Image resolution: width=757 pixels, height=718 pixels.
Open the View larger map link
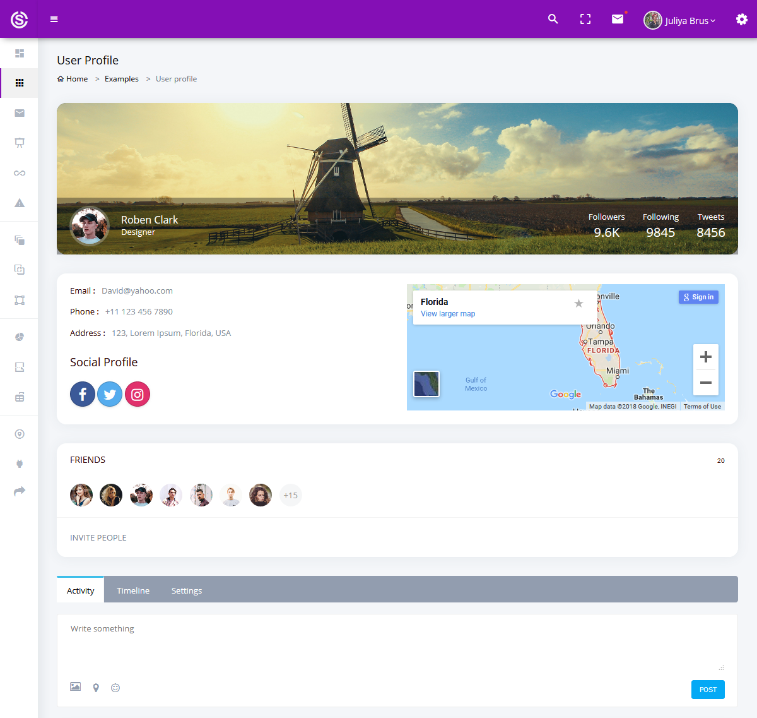(x=447, y=314)
